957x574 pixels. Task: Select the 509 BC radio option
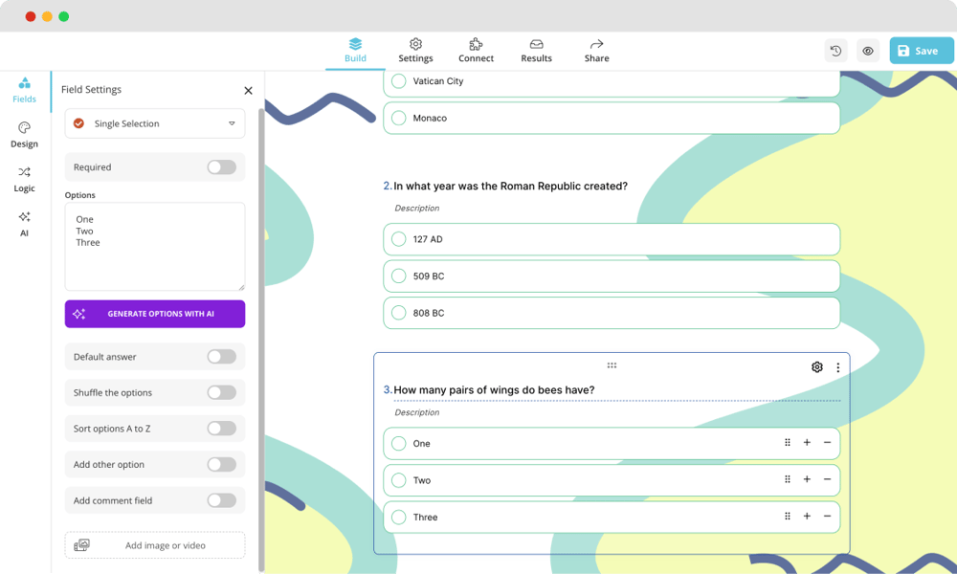click(399, 276)
